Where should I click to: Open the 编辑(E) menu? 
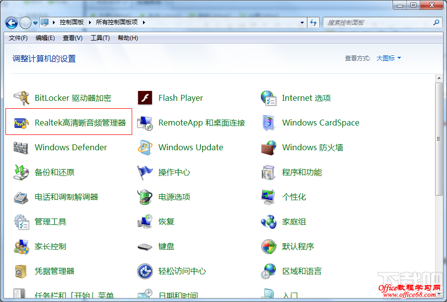pos(45,38)
